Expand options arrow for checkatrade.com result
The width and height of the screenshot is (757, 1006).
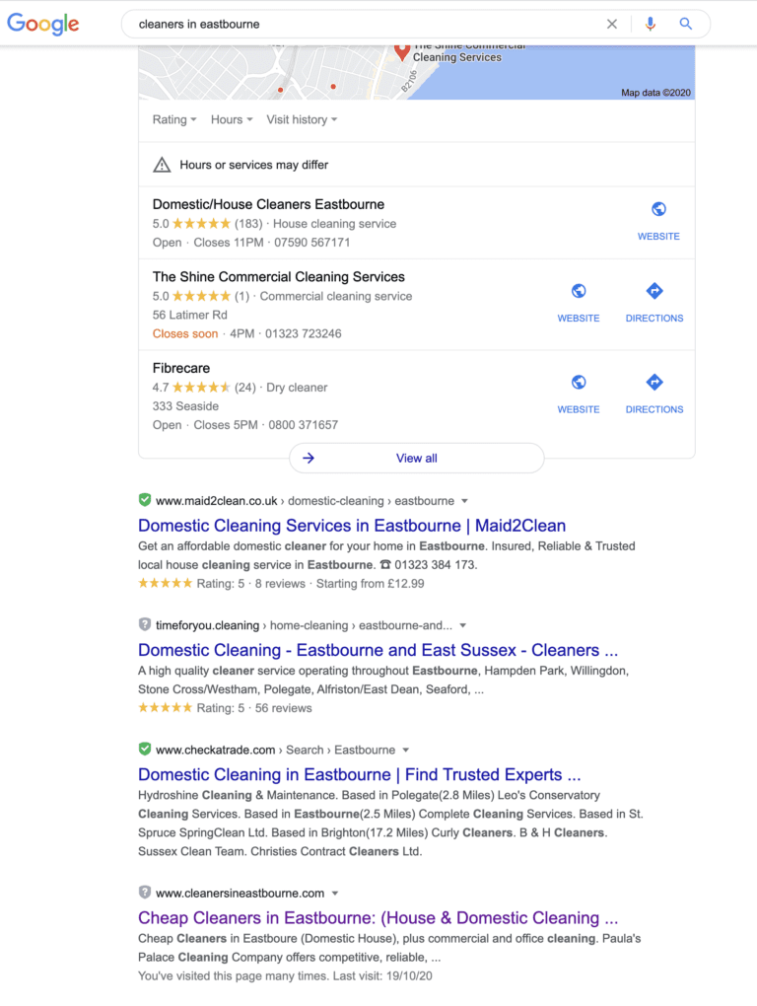pos(406,750)
